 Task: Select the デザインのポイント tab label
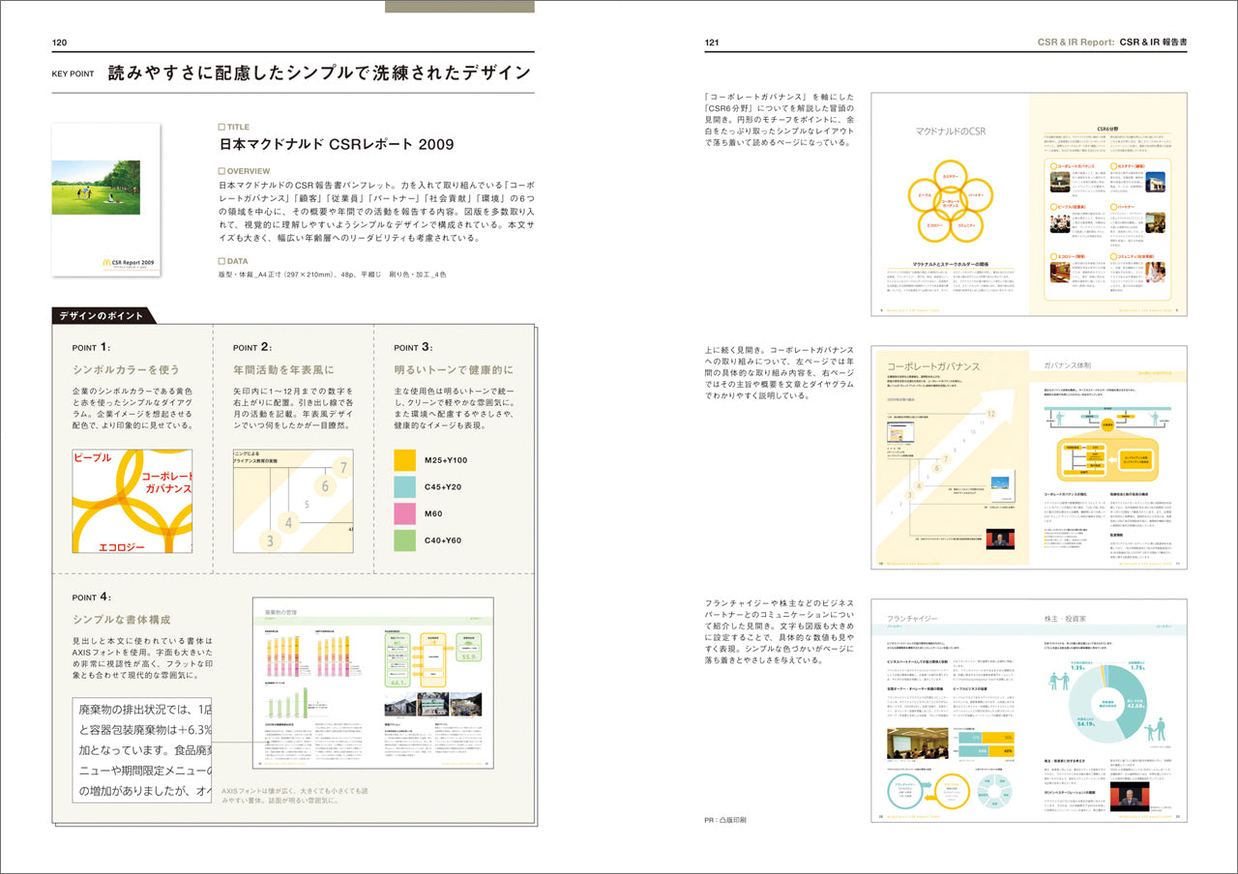tap(102, 316)
